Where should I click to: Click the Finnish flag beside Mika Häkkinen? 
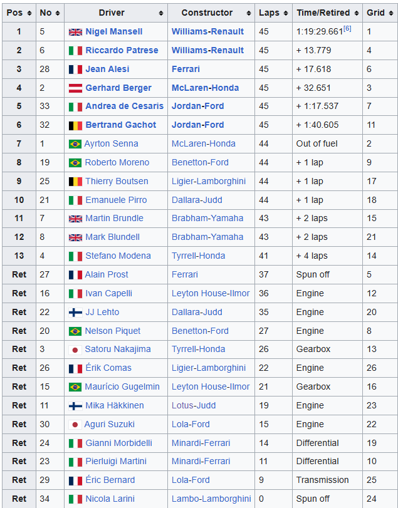[x=75, y=406]
